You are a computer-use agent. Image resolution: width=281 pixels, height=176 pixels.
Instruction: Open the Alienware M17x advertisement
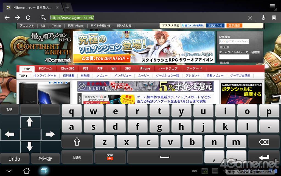[241, 93]
